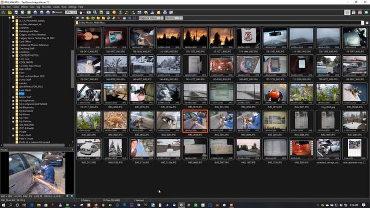Click the Save As floppy disk icon
This screenshot has height=208, width=370.
point(16,12)
